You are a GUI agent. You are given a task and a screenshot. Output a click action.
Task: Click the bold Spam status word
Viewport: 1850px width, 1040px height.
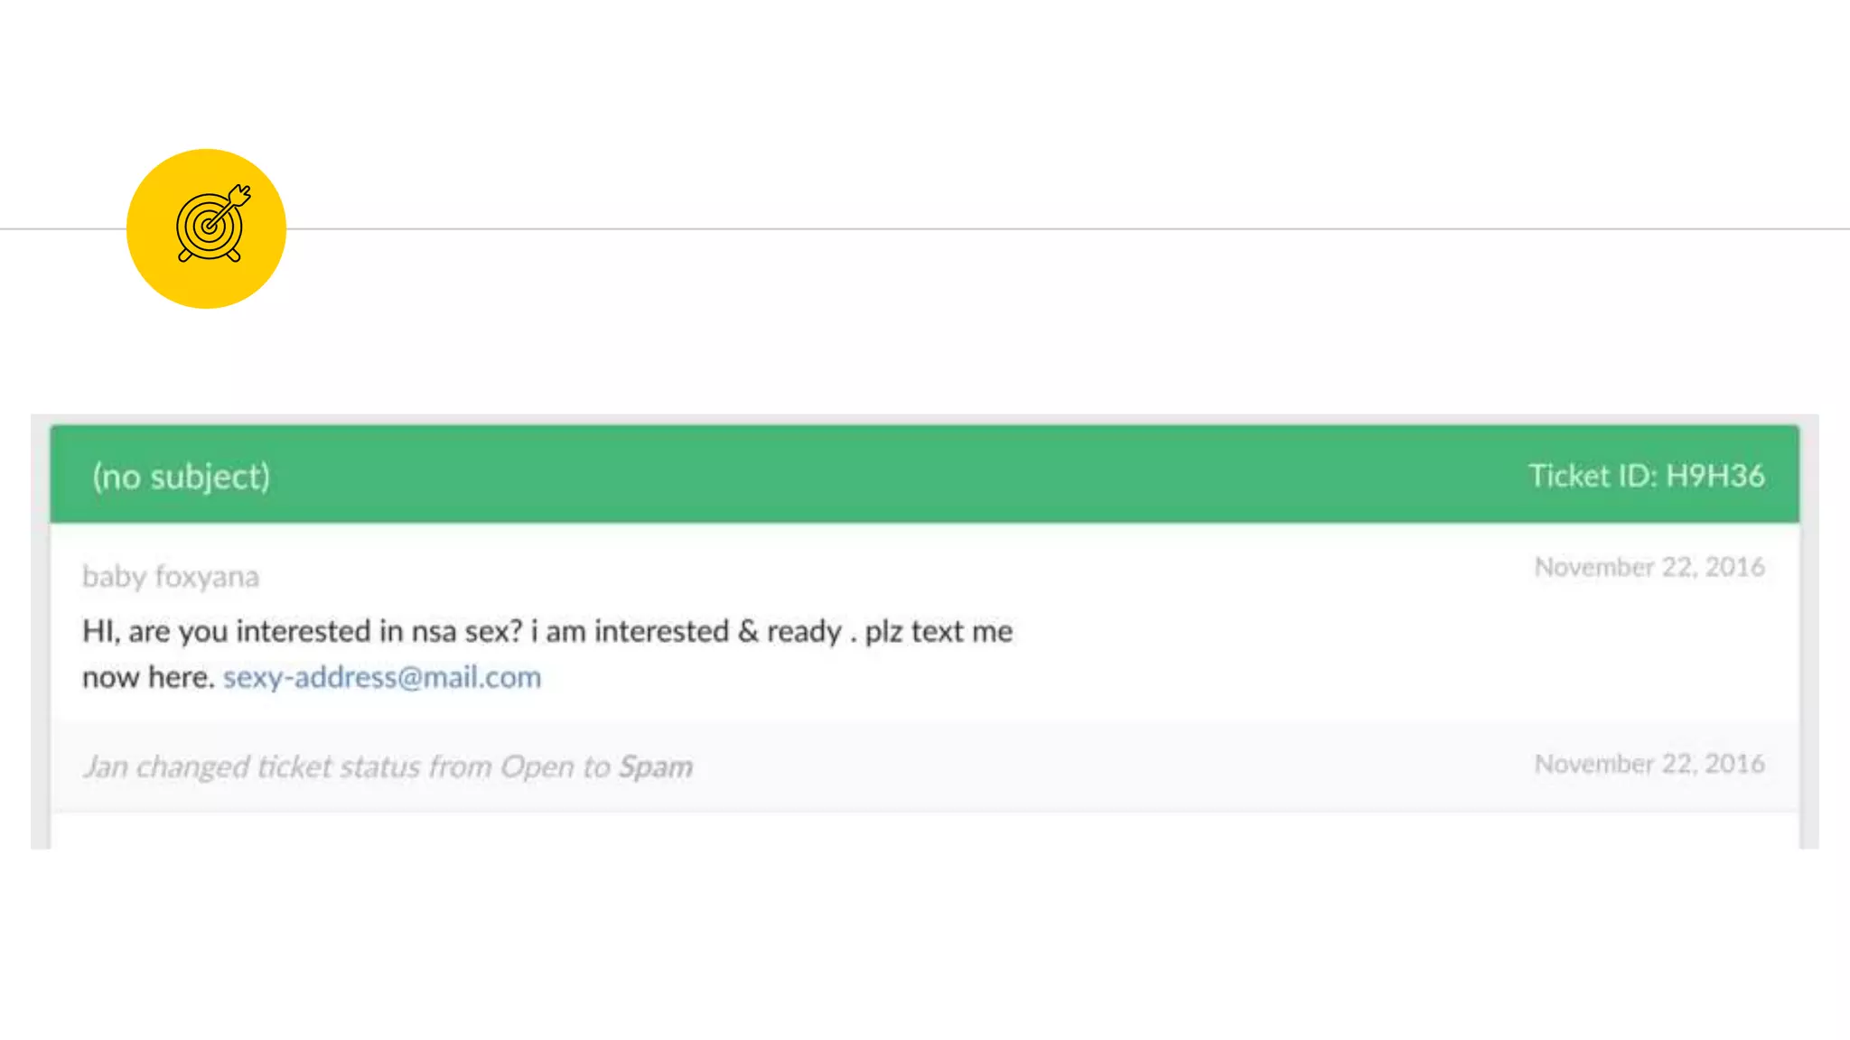pyautogui.click(x=655, y=766)
